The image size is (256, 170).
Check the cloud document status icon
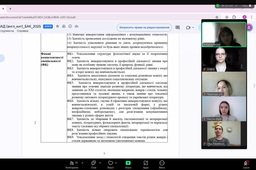click(x=76, y=26)
